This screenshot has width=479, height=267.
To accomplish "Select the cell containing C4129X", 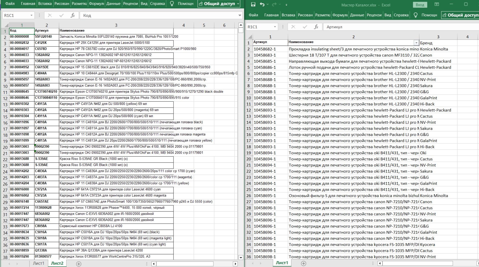I will [47, 43].
